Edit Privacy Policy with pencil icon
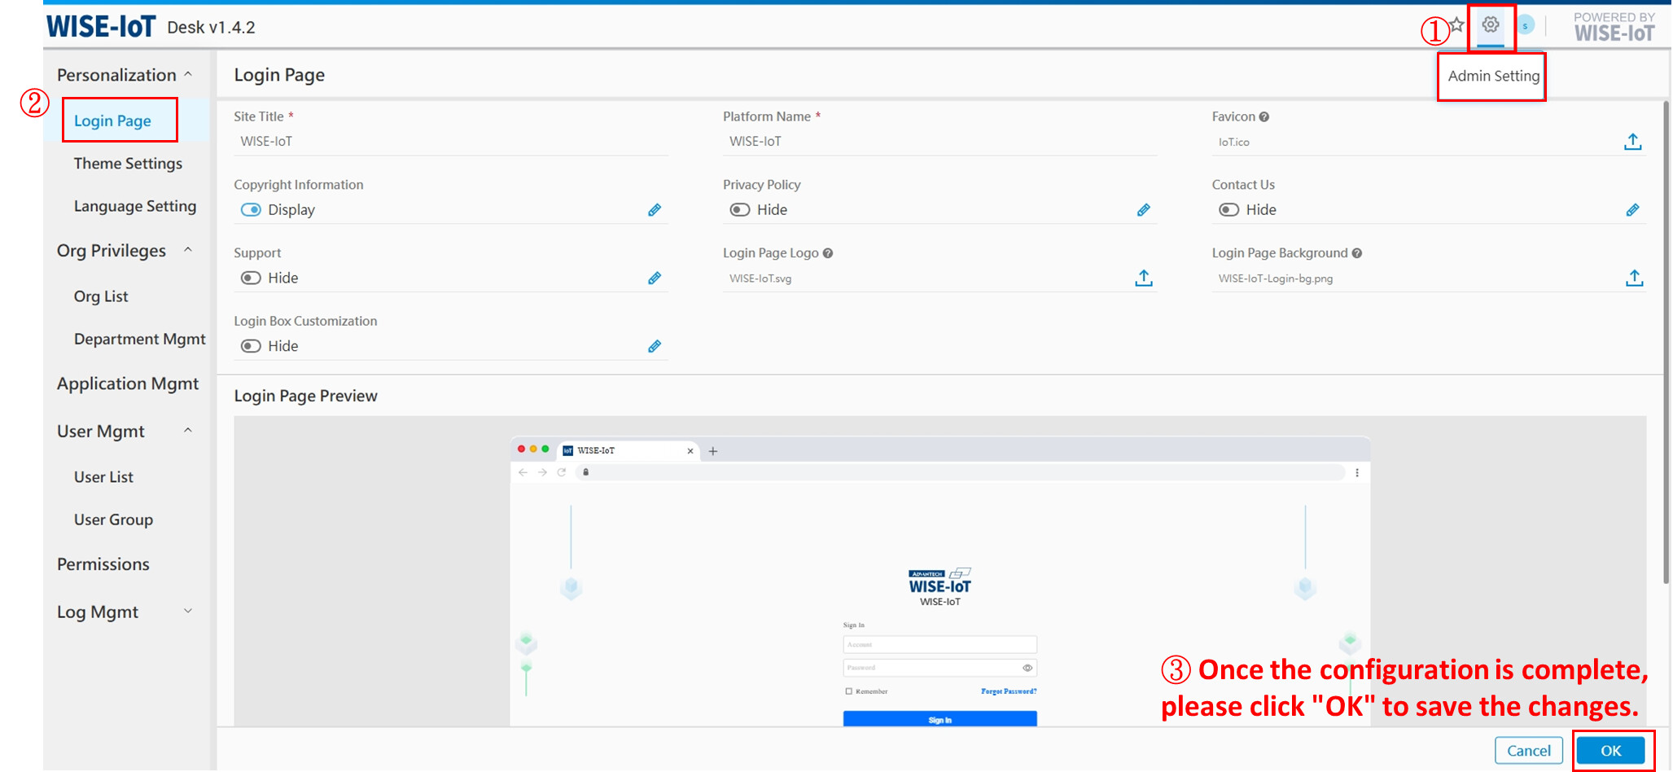 tap(1144, 210)
